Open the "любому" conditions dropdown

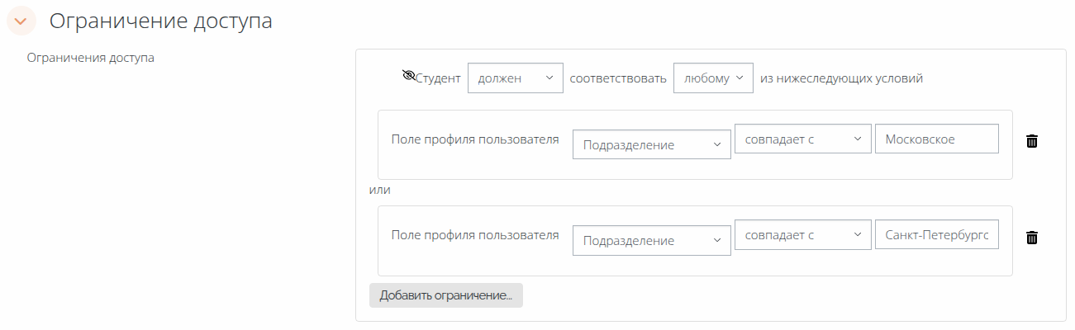[x=713, y=78]
